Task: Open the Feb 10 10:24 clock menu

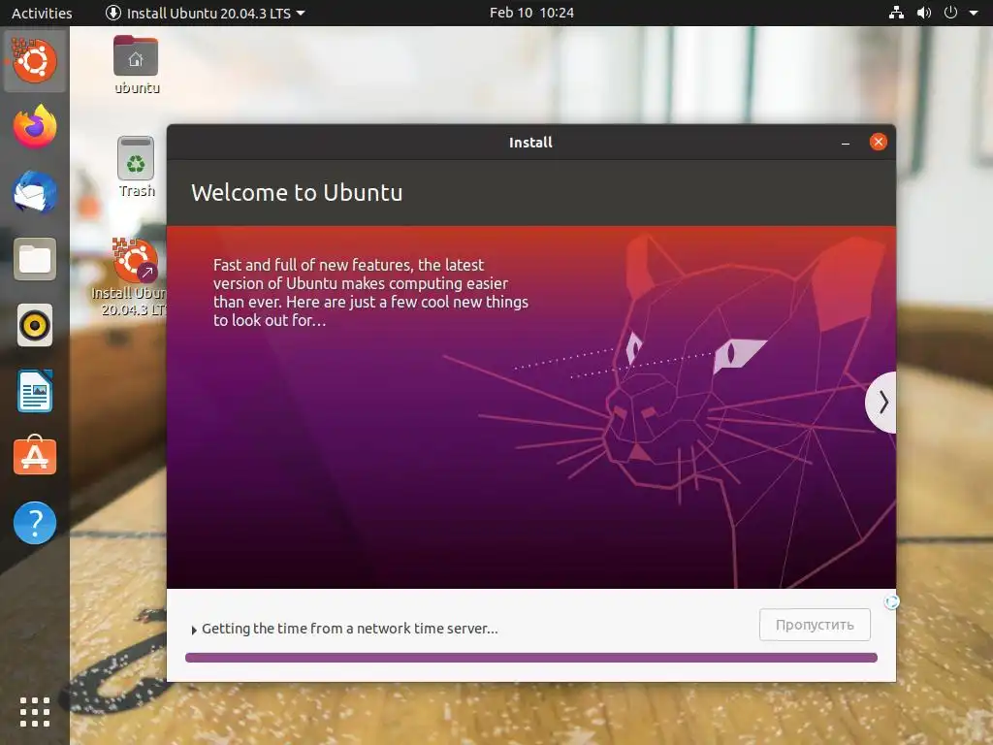Action: pyautogui.click(x=531, y=13)
